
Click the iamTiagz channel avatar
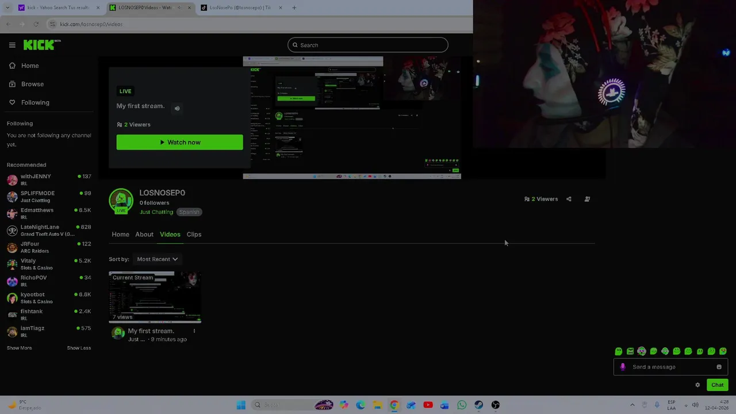click(x=12, y=332)
